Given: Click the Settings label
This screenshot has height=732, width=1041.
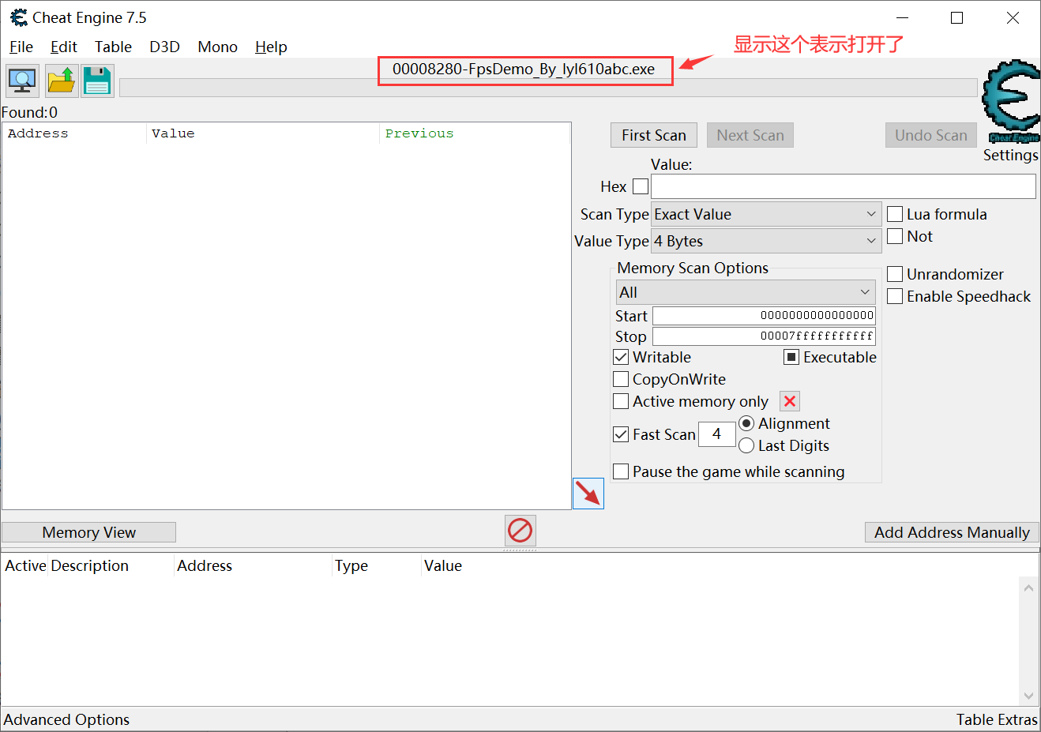Looking at the screenshot, I should [x=1010, y=155].
